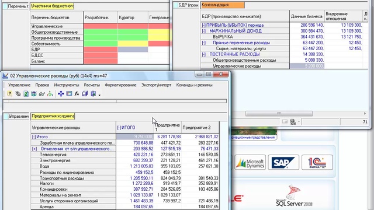Screen dimensions: 374x210
Task: Open the Расчеты menu
Action: click(92, 85)
